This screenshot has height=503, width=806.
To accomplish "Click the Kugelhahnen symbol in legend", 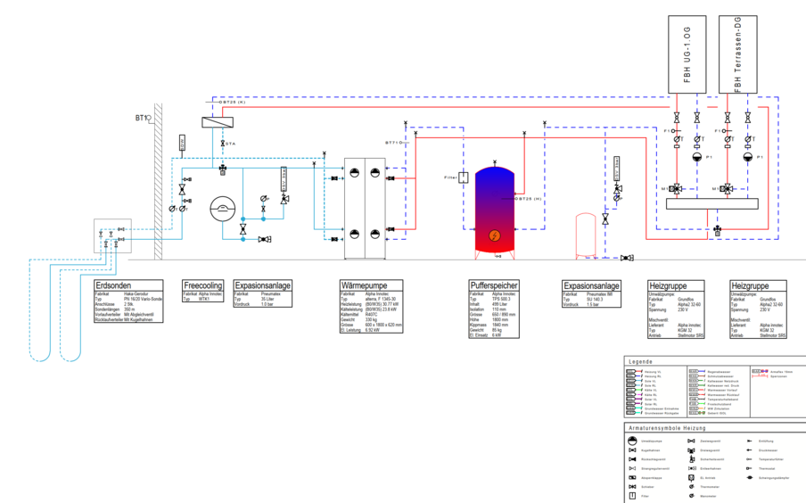I will pyautogui.click(x=632, y=450).
